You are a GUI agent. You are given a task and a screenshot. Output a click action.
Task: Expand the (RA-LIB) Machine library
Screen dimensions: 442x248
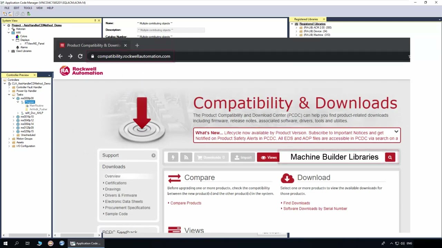296,35
